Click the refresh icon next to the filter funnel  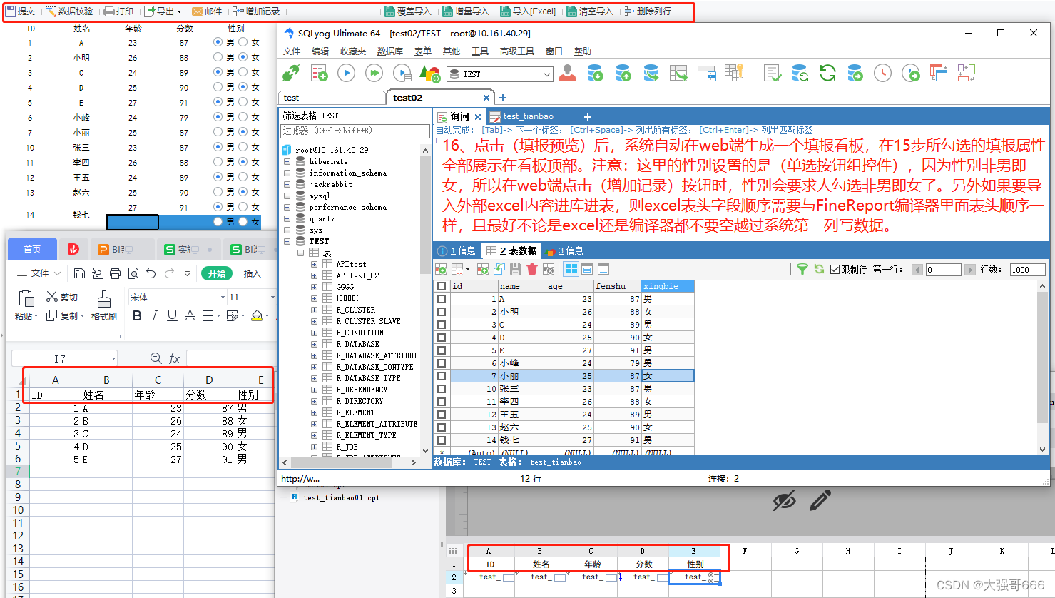coord(819,269)
